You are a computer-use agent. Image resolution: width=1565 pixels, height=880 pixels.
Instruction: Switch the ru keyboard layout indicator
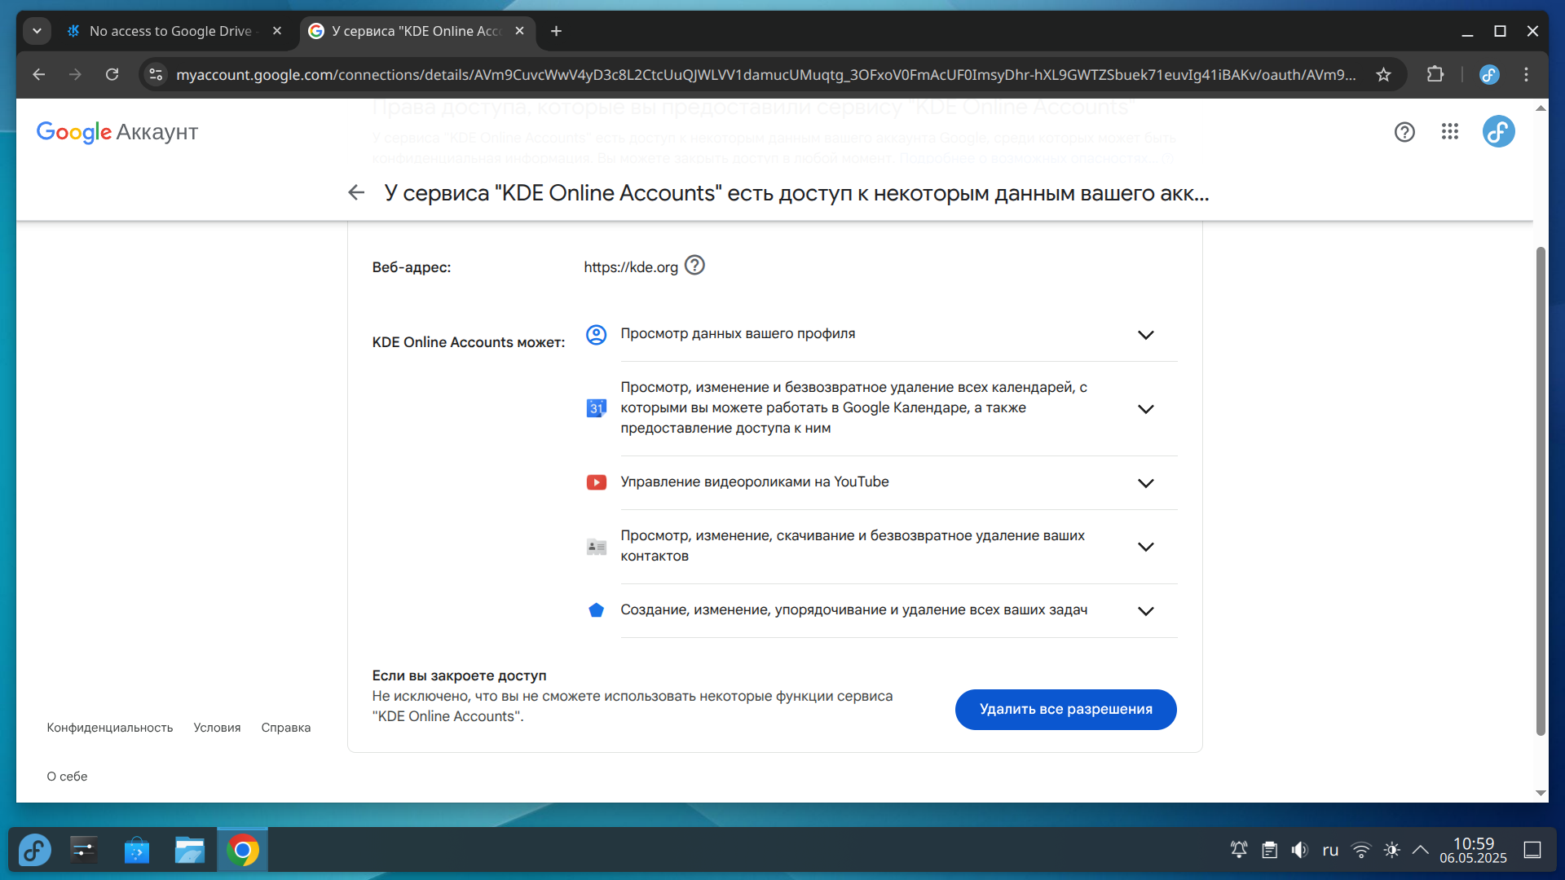pyautogui.click(x=1330, y=851)
